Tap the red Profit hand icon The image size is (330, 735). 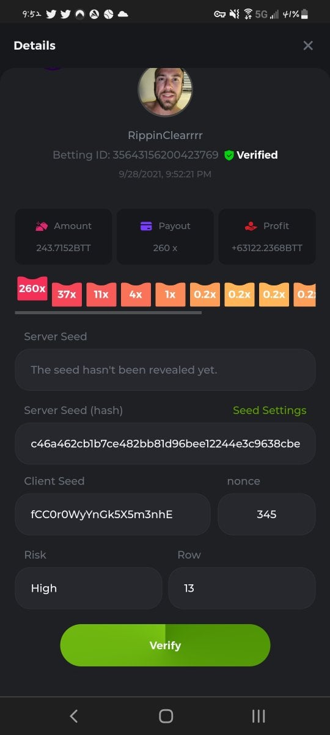[251, 226]
